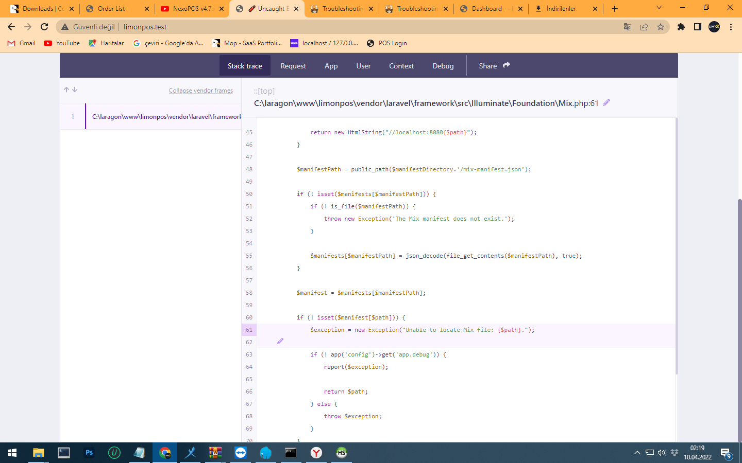The height and width of the screenshot is (463, 742).
Task: Open the POS Login bookmark
Action: click(386, 43)
